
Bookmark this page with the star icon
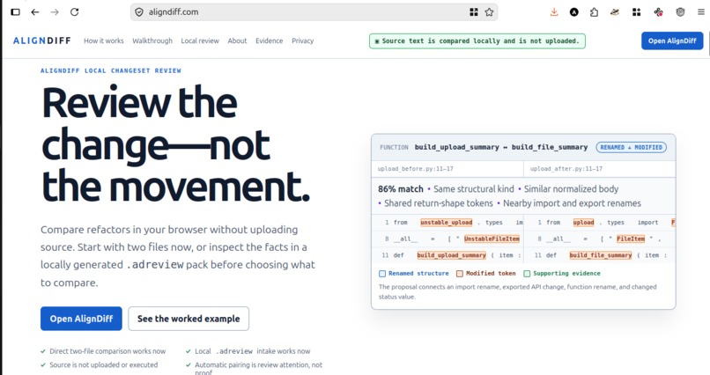click(489, 12)
